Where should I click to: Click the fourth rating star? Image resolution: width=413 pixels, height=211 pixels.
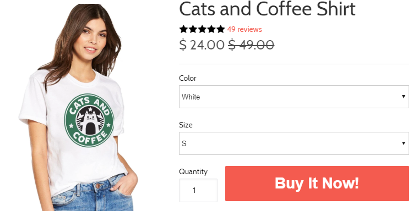point(211,29)
